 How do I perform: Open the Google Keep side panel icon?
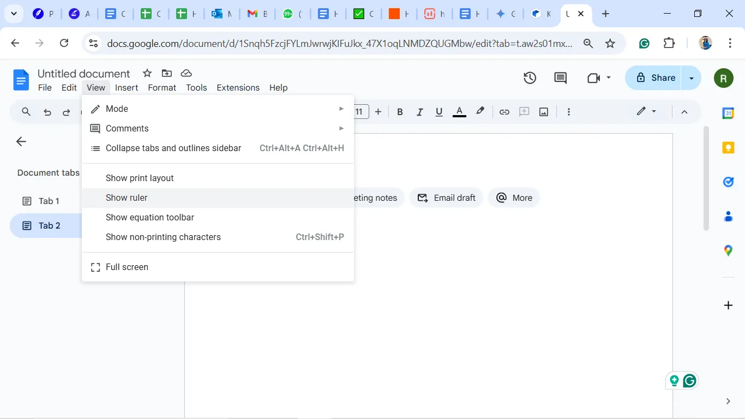728,147
